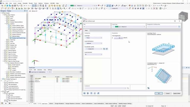Close the Navigator Display panel
The width and height of the screenshot is (190, 107).
pyautogui.click(x=27, y=11)
